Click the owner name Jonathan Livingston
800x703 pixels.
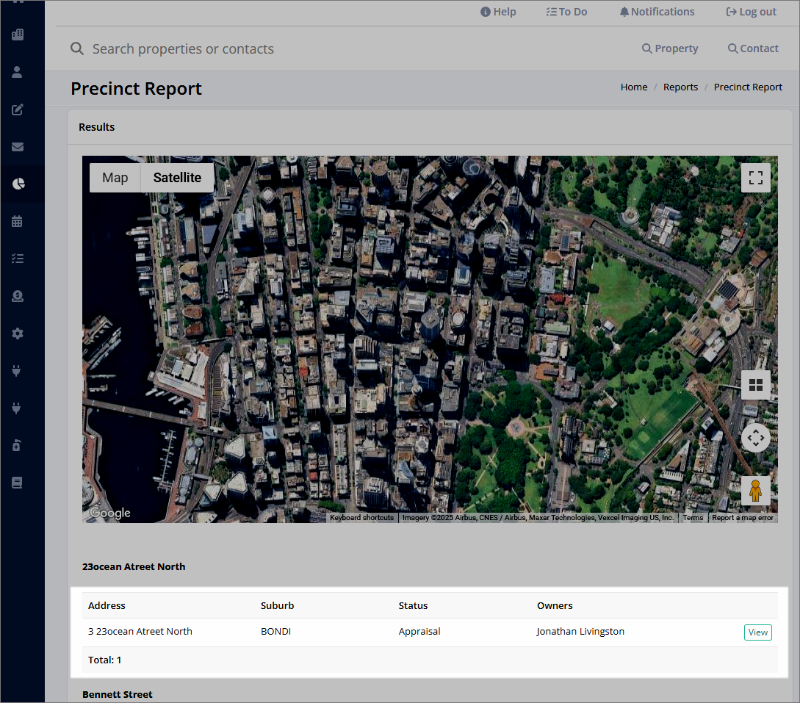[x=580, y=632]
